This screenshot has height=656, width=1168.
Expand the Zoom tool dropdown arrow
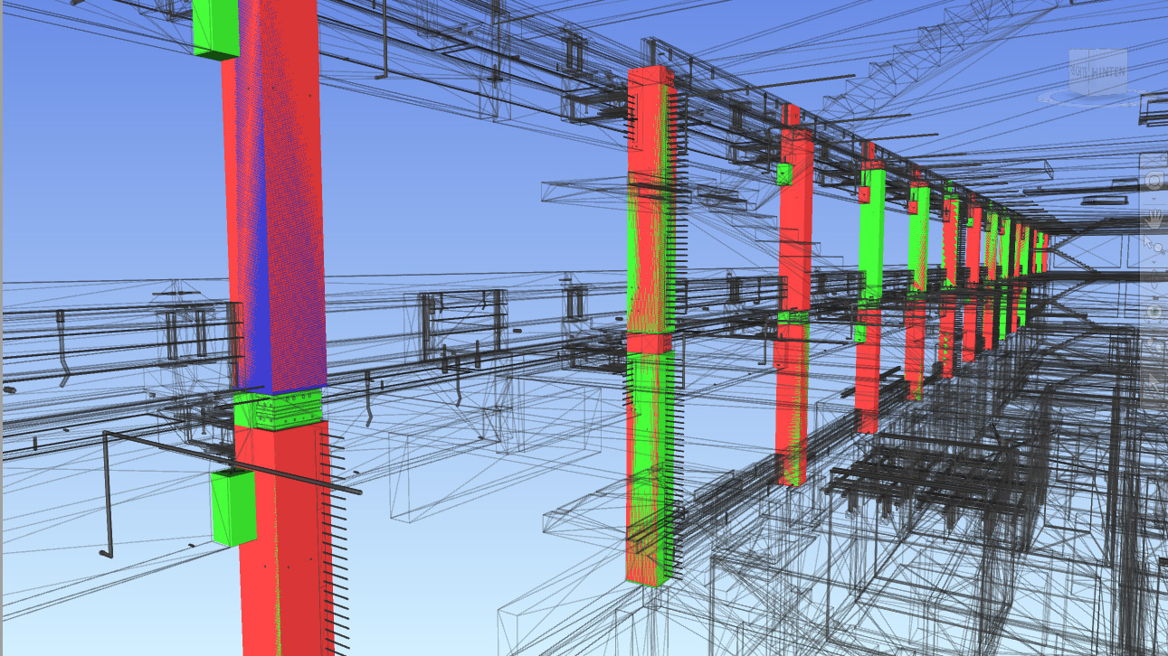point(1154,262)
